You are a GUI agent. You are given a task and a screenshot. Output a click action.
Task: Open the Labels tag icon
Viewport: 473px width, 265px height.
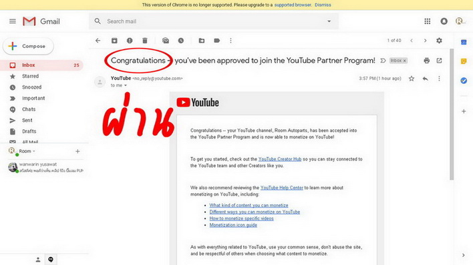pyautogui.click(x=216, y=41)
